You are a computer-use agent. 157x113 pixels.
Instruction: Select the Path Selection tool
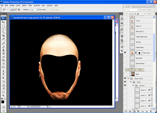pyautogui.click(x=3, y=78)
